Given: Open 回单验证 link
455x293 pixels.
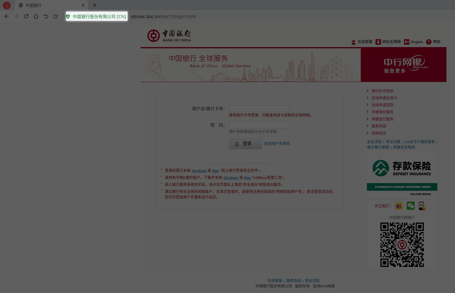Looking at the screenshot, I should tap(379, 133).
